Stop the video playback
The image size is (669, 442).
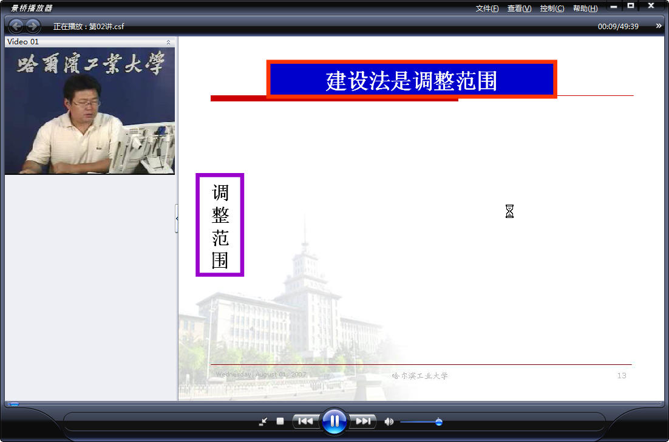280,421
